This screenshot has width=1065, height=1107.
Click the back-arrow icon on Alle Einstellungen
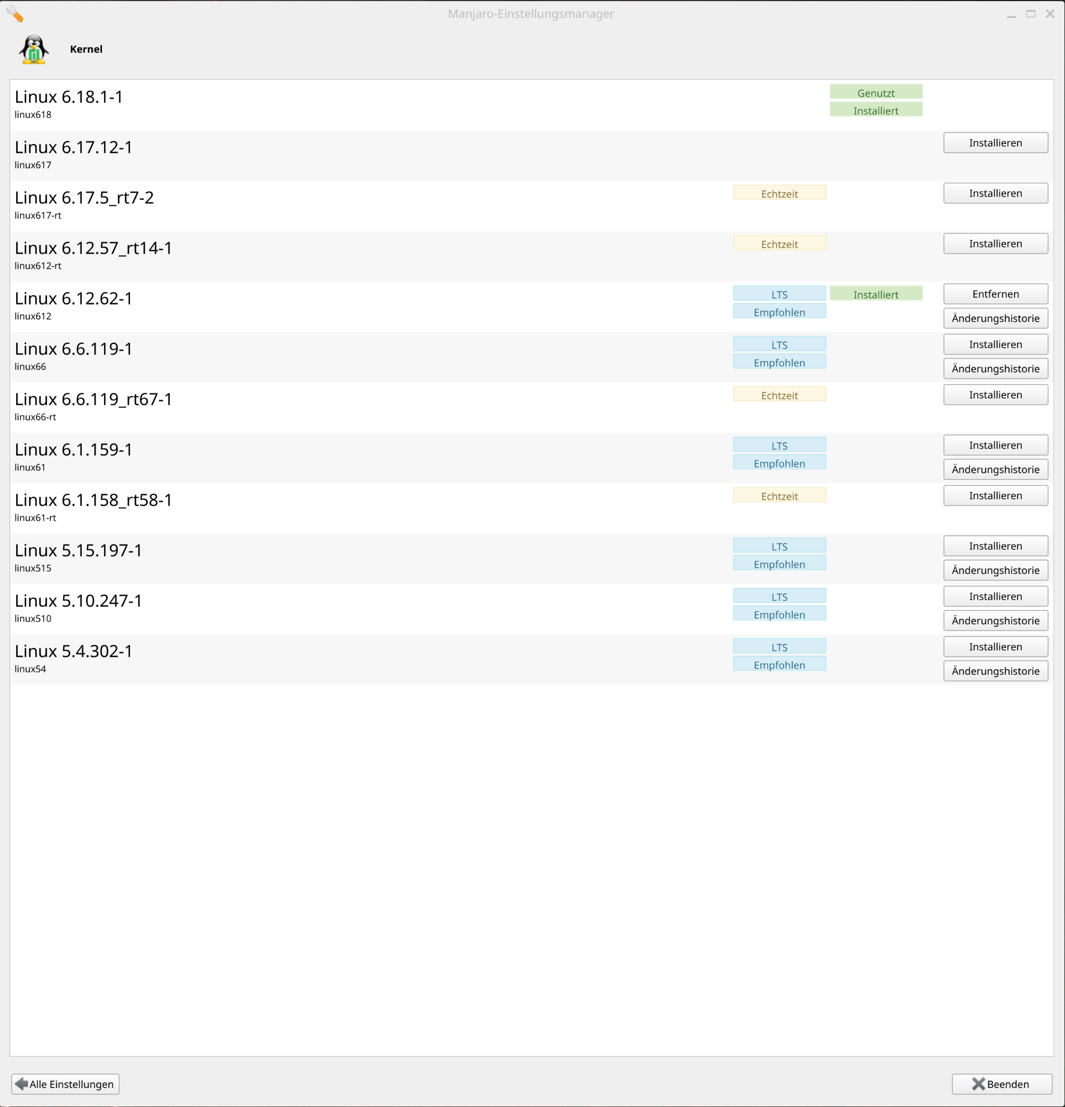click(21, 1083)
